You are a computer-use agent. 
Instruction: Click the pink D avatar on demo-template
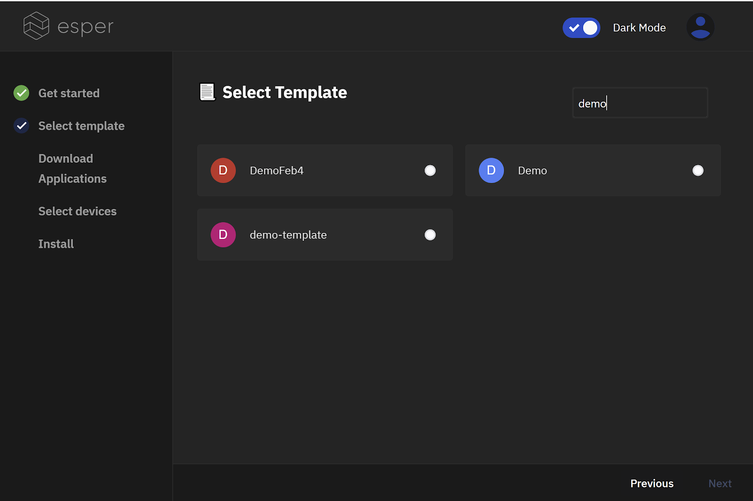tap(223, 235)
